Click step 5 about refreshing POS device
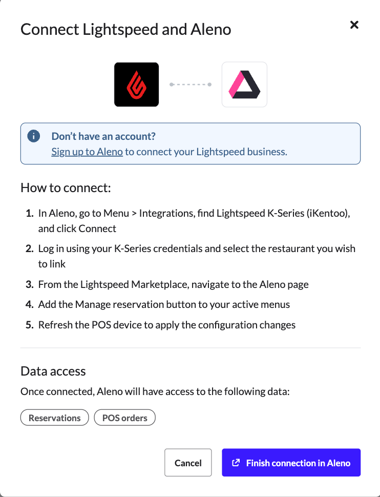The image size is (380, 497). coord(166,325)
